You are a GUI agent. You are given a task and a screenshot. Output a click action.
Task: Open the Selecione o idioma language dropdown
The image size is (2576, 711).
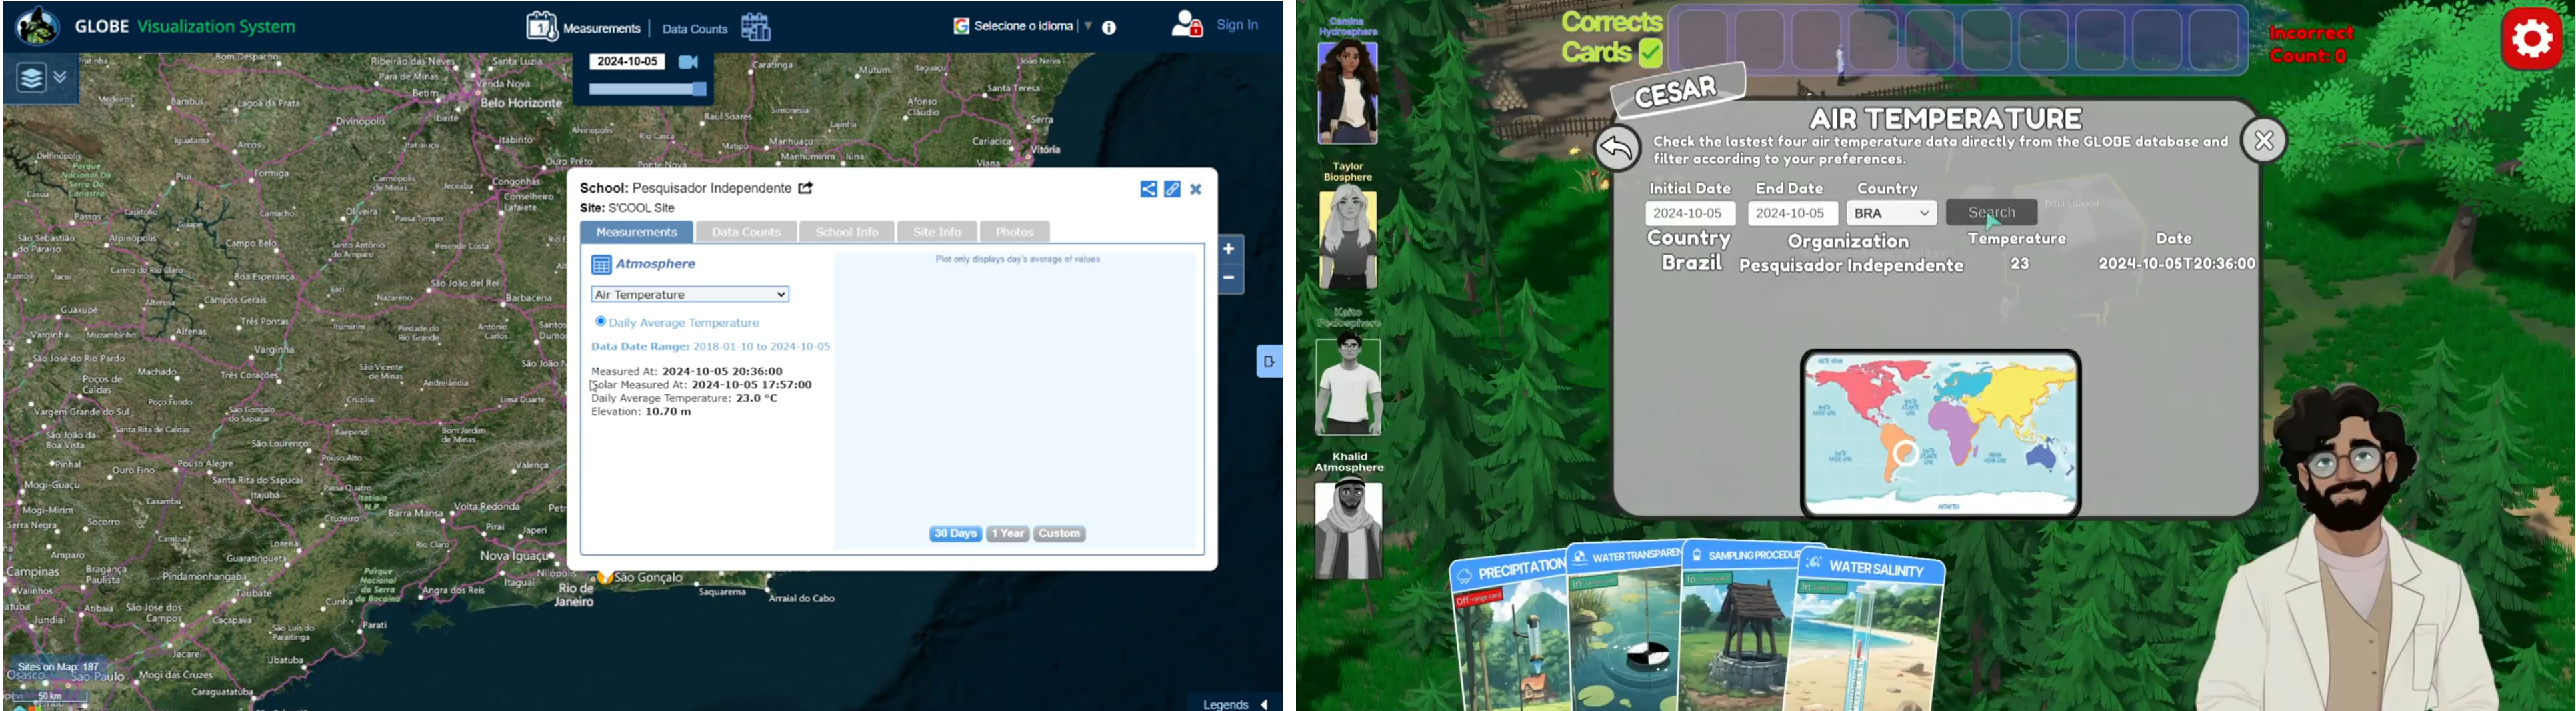[1023, 26]
